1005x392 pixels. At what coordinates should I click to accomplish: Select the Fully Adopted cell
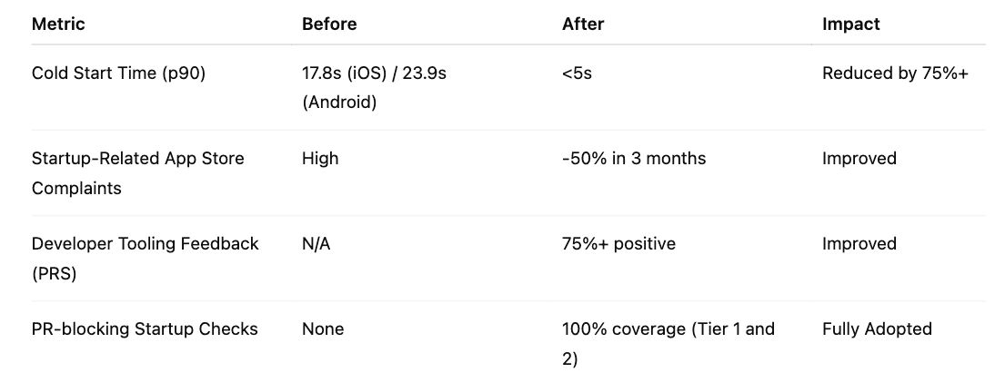(x=878, y=328)
